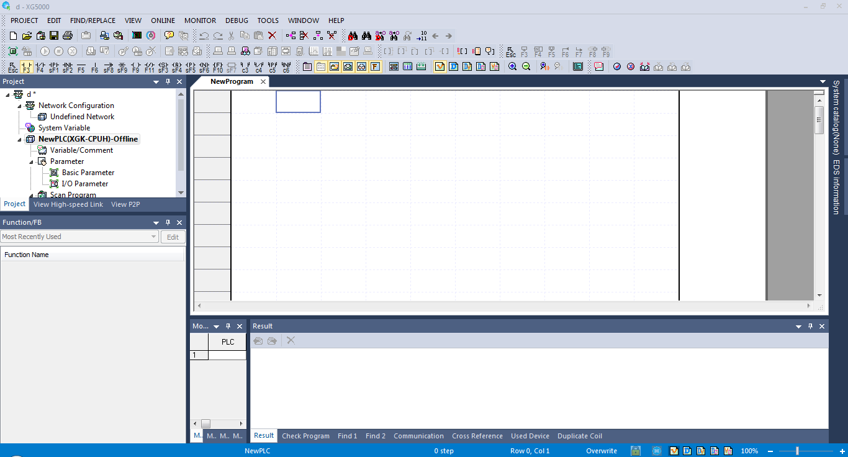Screen dimensions: 848x457
Task: Click the selected ladder cell in the editor
Action: pos(298,102)
